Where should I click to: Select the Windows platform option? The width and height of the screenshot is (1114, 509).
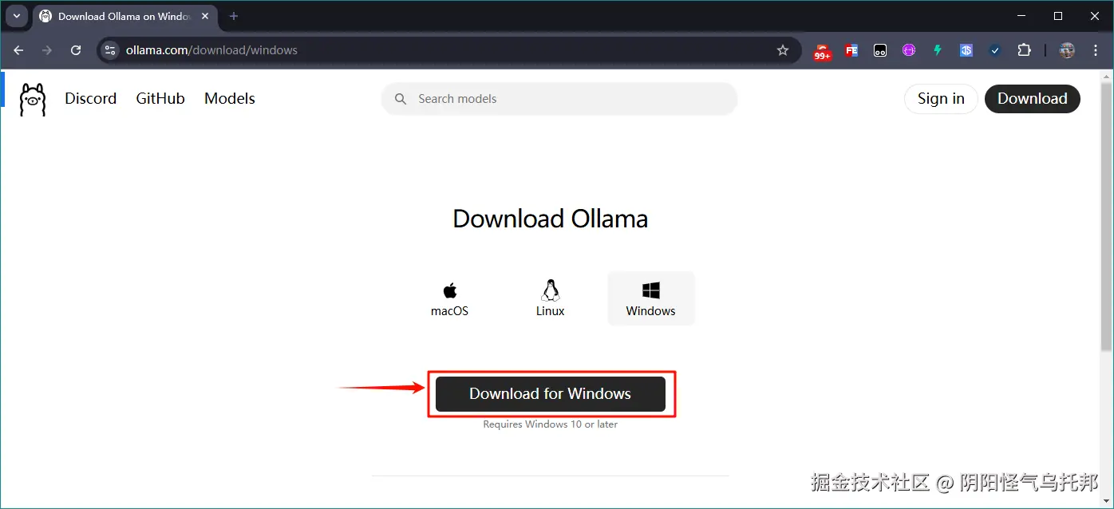[650, 298]
